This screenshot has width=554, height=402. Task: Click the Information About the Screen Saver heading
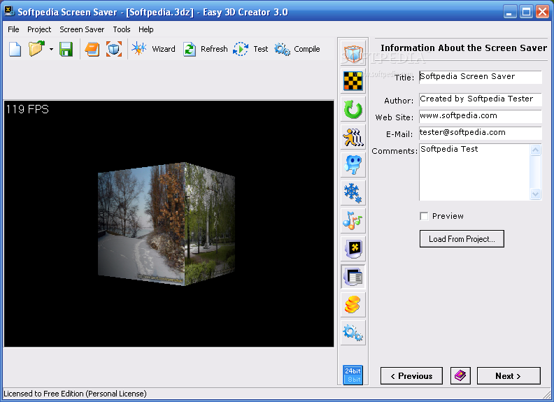click(464, 48)
